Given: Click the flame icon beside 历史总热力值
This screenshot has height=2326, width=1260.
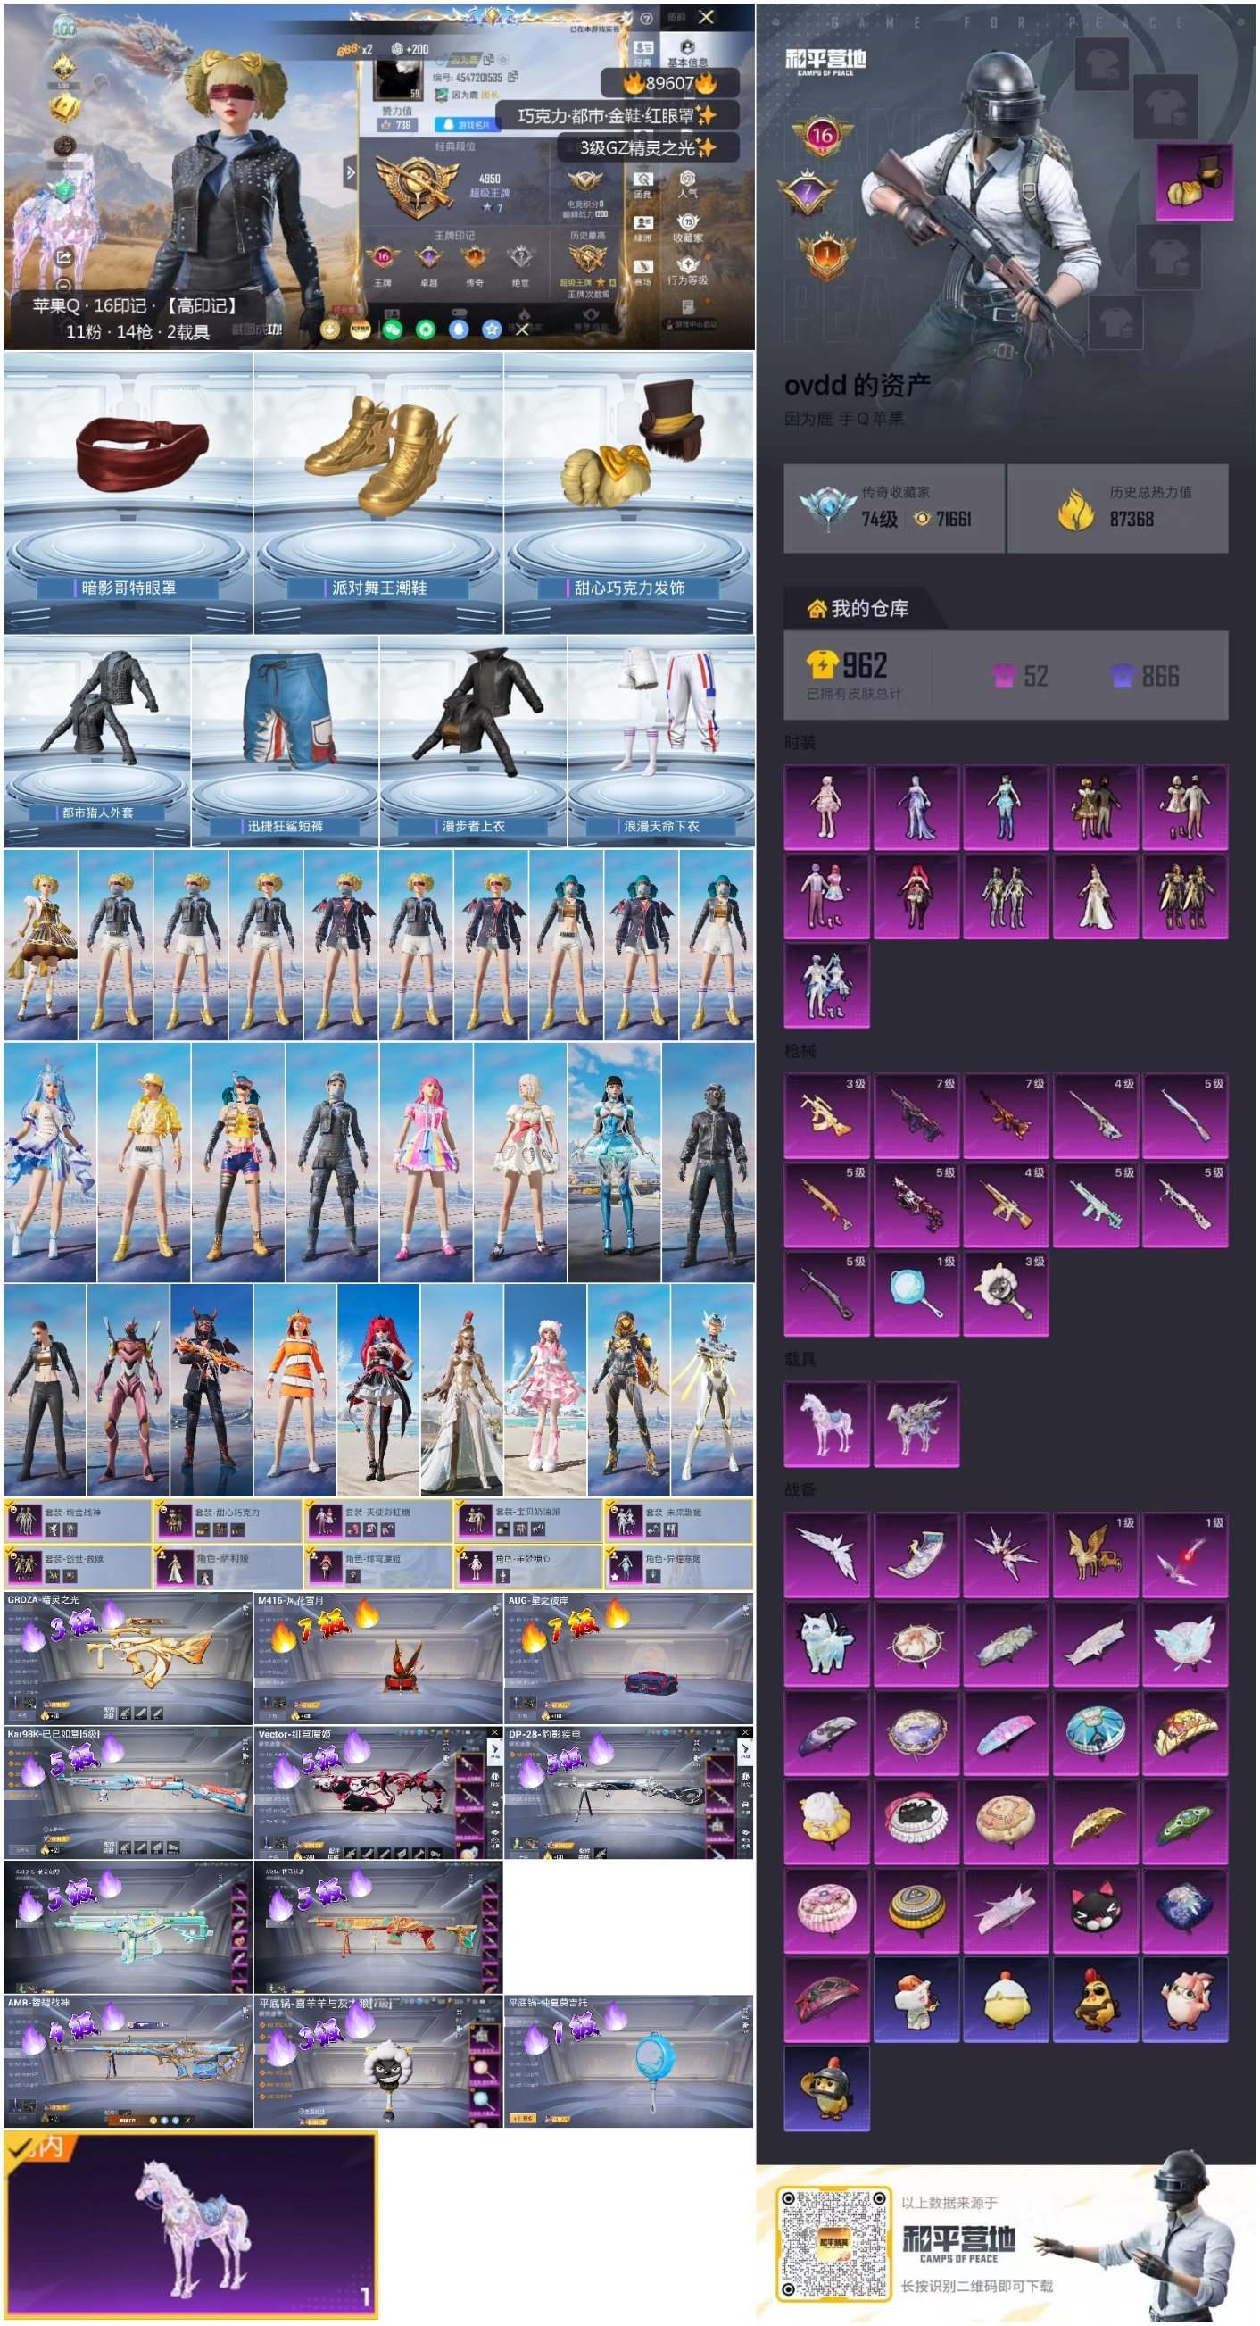Looking at the screenshot, I should 1075,508.
